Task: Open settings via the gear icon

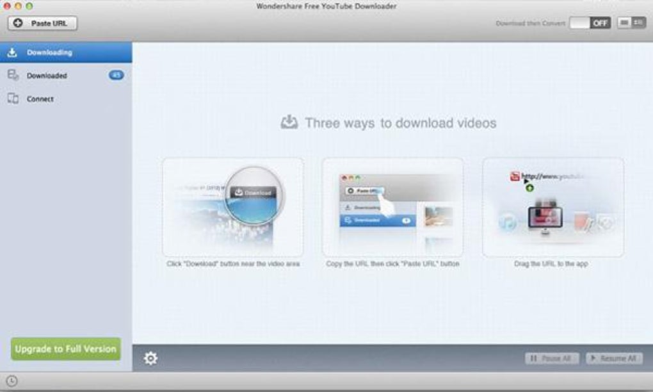Action: (x=150, y=358)
